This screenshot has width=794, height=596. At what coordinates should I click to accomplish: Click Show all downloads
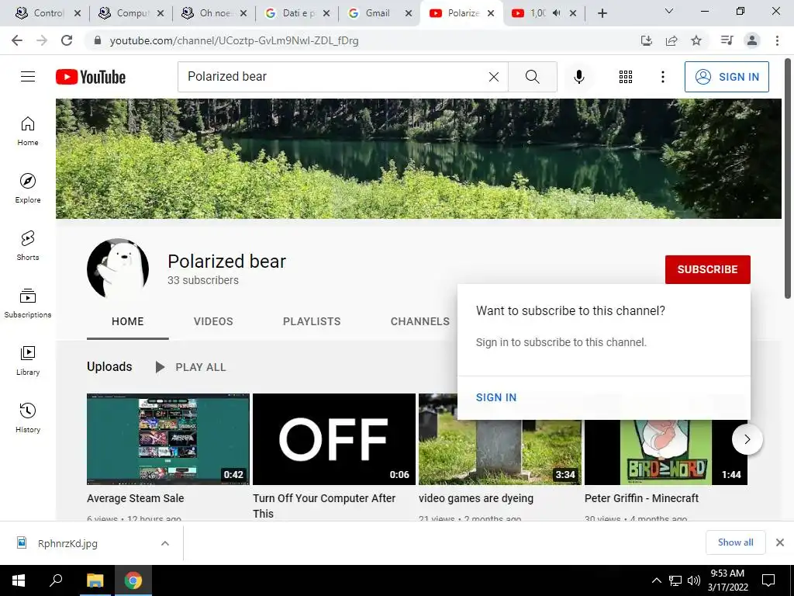[735, 542]
